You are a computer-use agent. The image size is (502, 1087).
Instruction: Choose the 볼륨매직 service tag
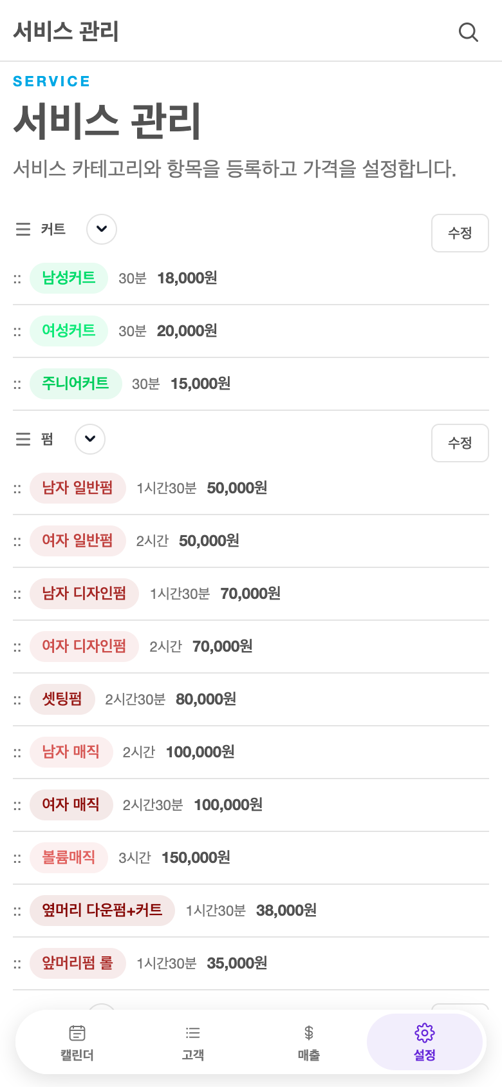(69, 858)
